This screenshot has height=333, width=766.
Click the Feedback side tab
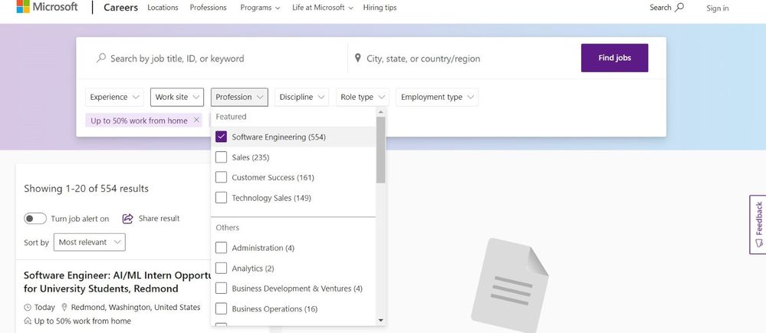coord(758,225)
